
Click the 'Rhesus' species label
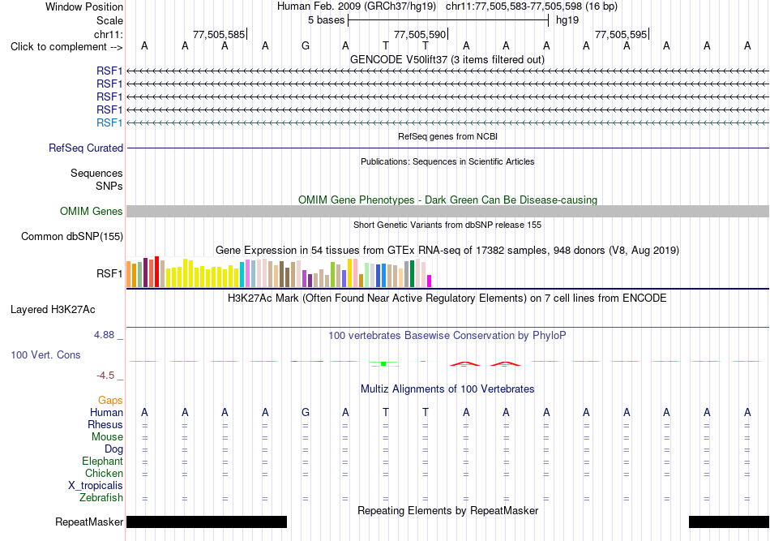(105, 424)
